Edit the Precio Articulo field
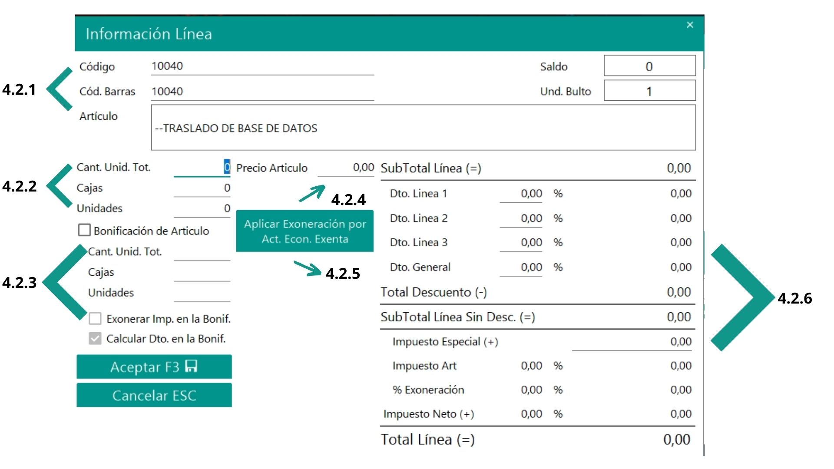This screenshot has height=469, width=834. click(346, 168)
